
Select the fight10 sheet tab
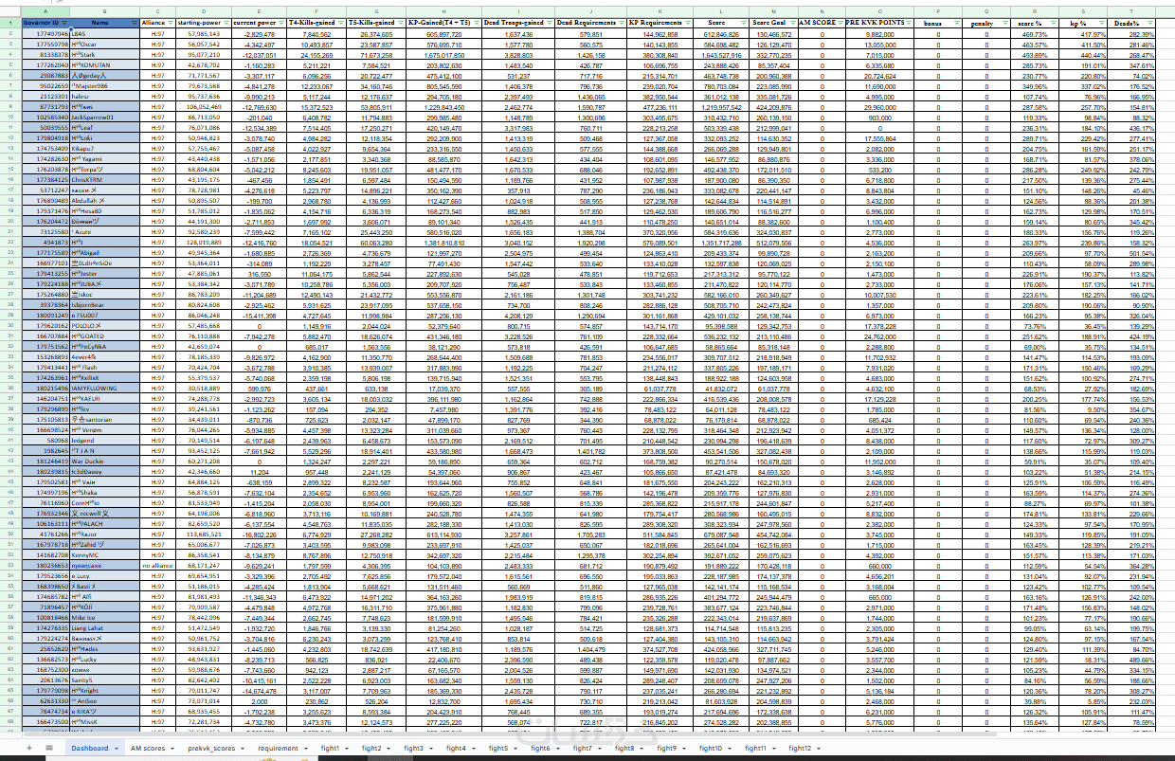711,748
